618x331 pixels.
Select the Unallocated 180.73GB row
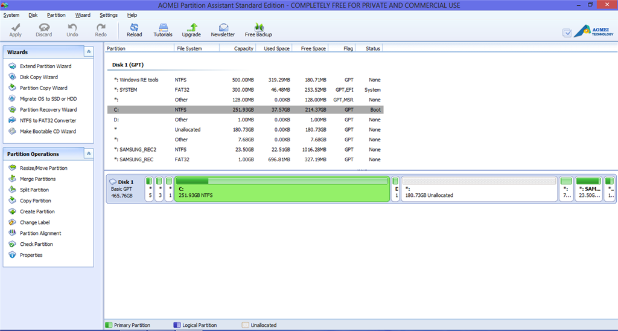pos(245,129)
